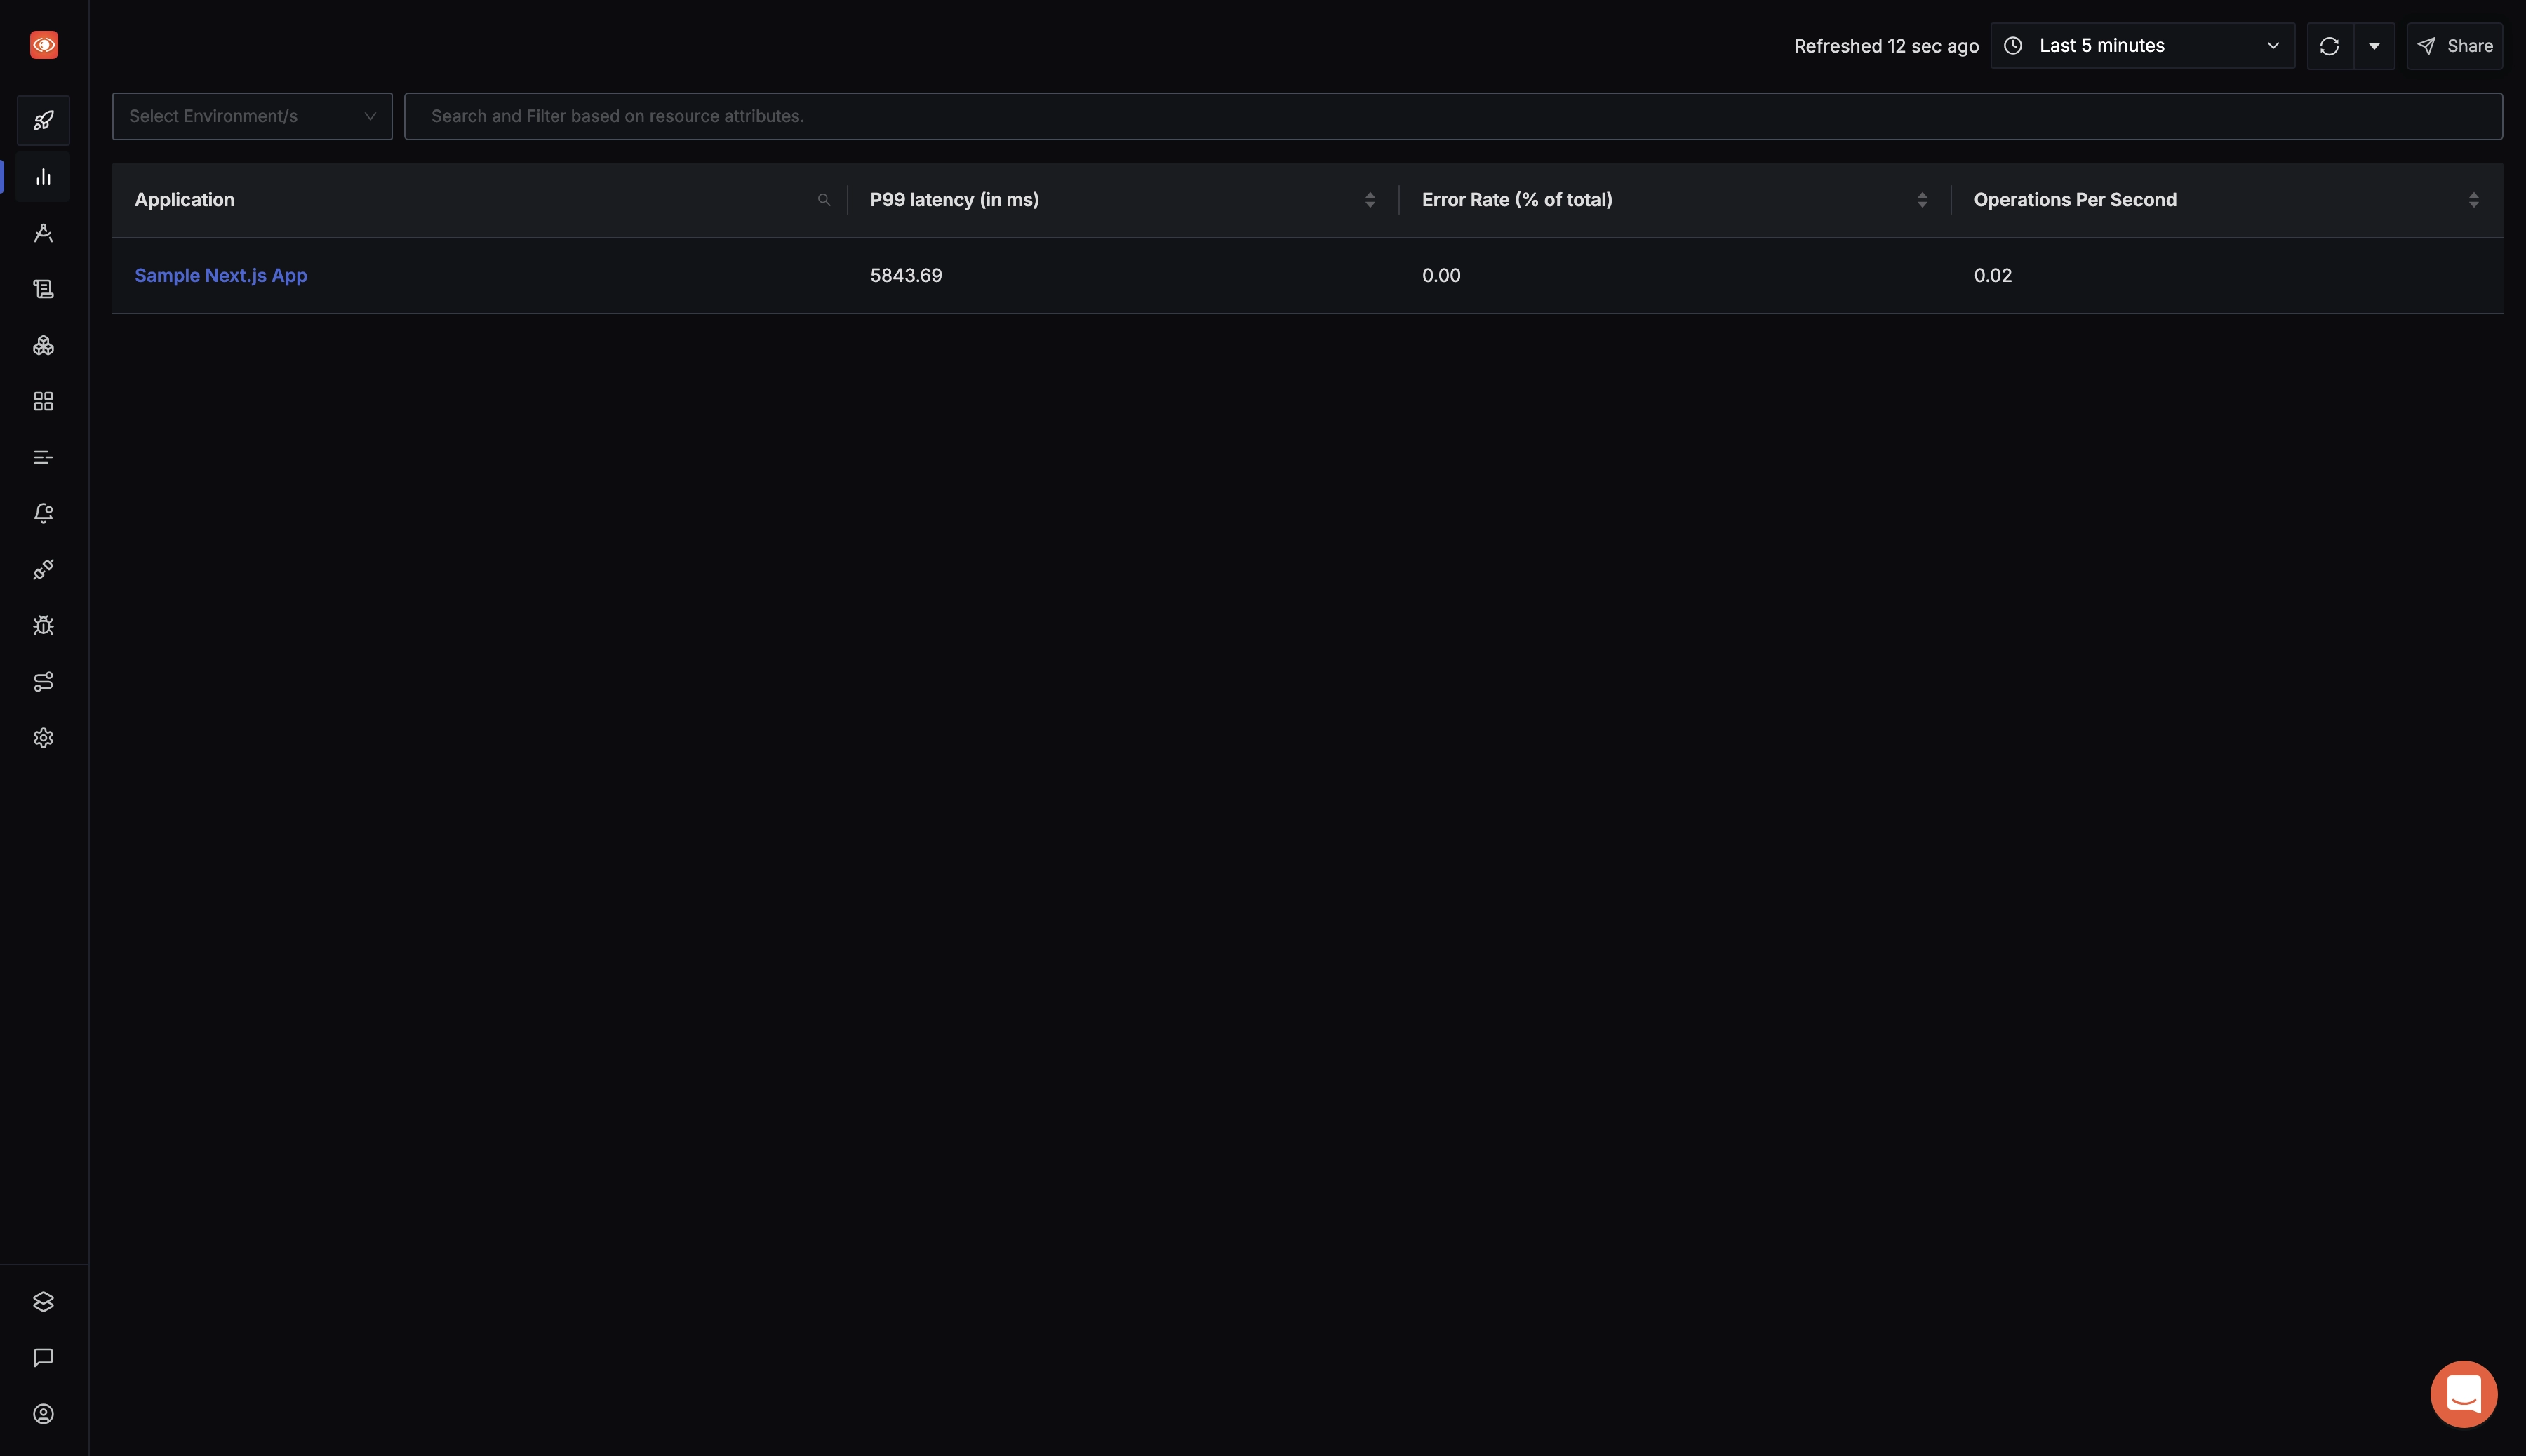Click the Share button
This screenshot has height=1456, width=2526.
pyautogui.click(x=2455, y=46)
